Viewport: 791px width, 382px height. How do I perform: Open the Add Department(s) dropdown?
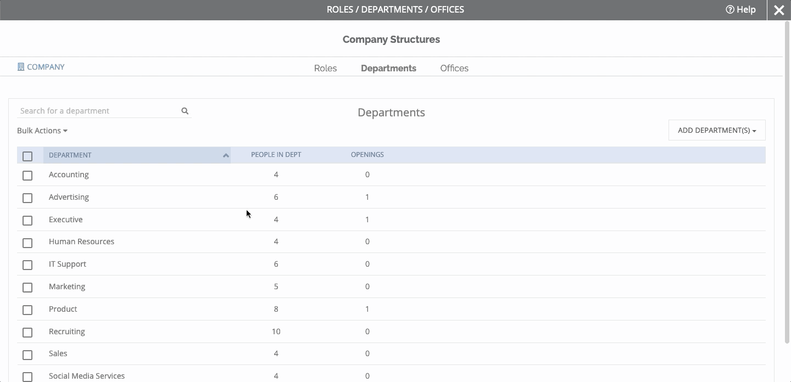click(x=717, y=130)
